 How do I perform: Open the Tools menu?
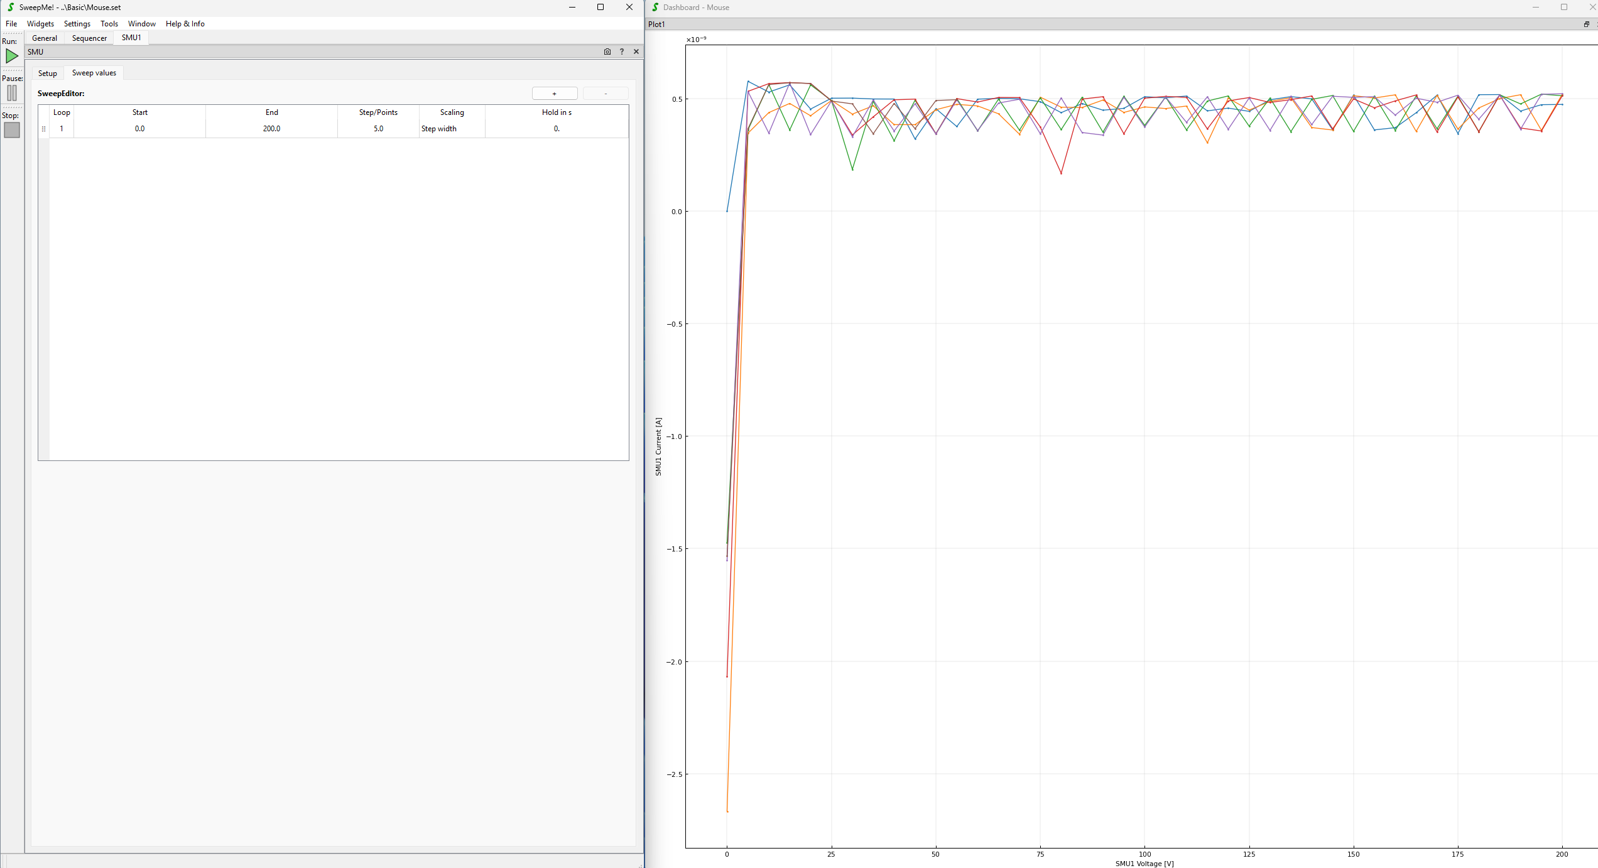click(x=109, y=24)
